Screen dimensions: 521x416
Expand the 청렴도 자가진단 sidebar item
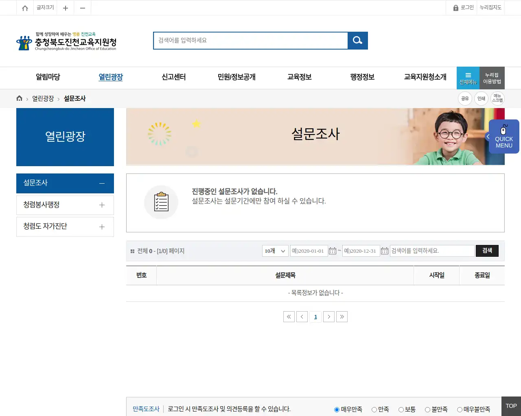[65, 227]
